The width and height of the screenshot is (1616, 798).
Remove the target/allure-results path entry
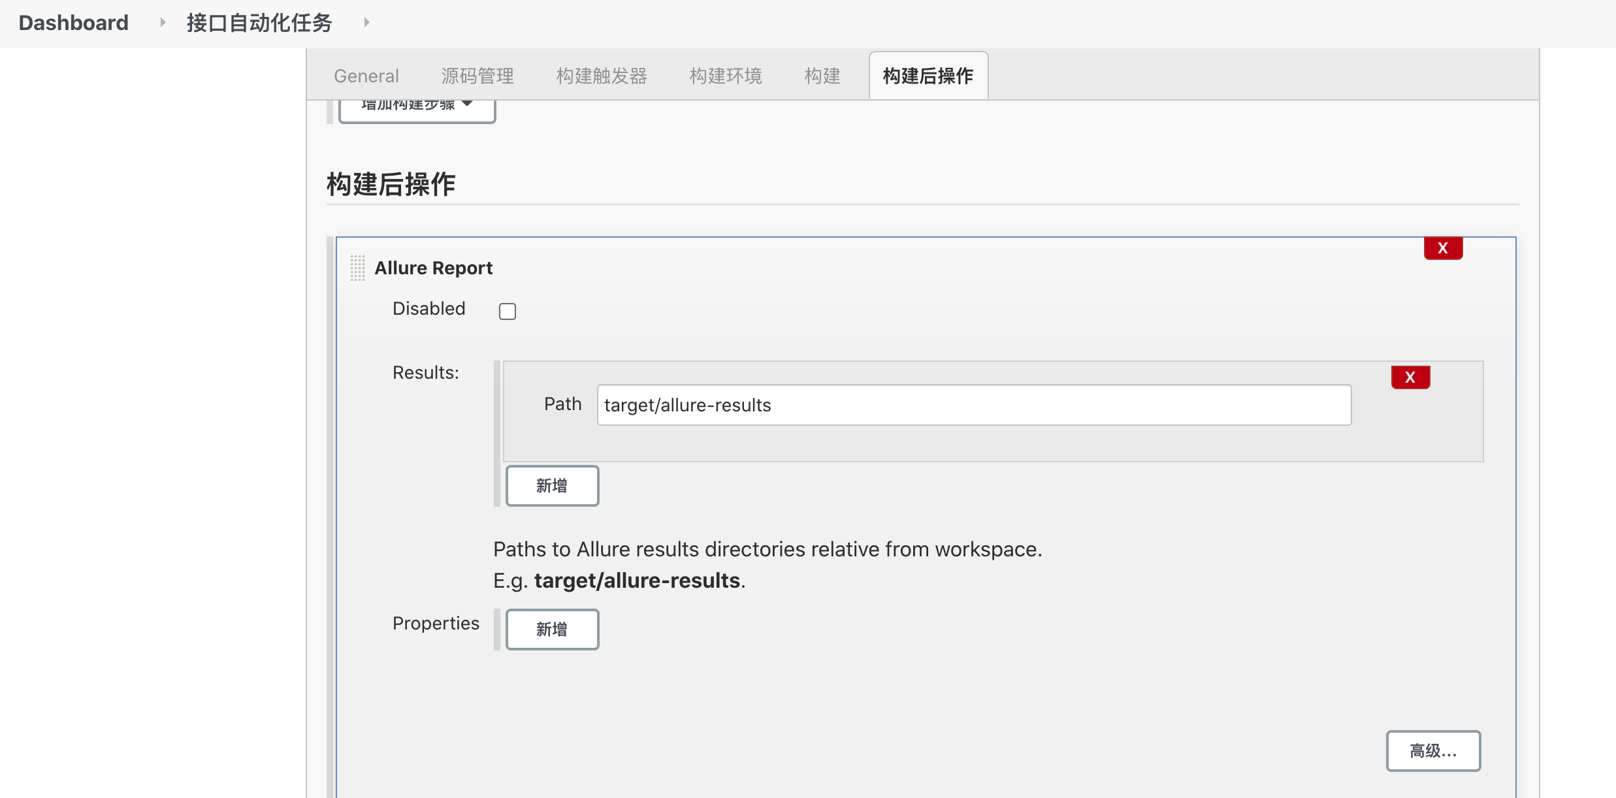tap(1410, 377)
